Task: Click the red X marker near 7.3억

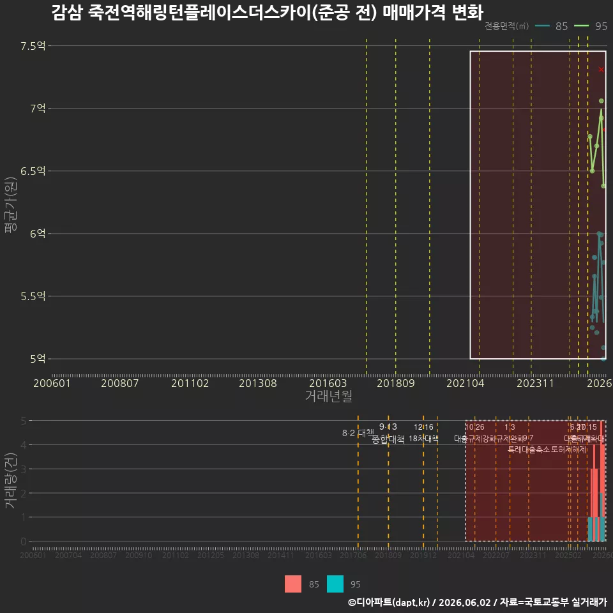Action: [x=601, y=70]
